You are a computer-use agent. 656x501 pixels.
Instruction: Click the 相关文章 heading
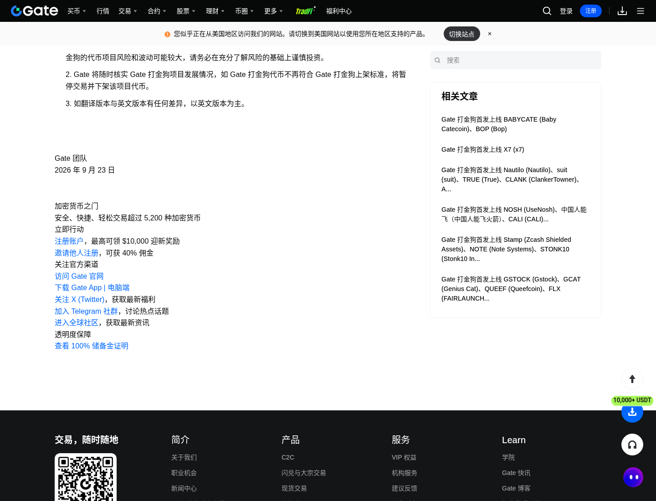pos(460,96)
